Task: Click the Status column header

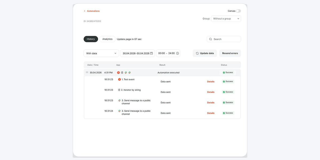Action: (x=224, y=65)
